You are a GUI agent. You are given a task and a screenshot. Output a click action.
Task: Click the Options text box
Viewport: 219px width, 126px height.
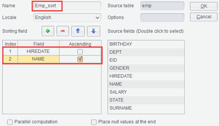pyautogui.click(x=162, y=18)
